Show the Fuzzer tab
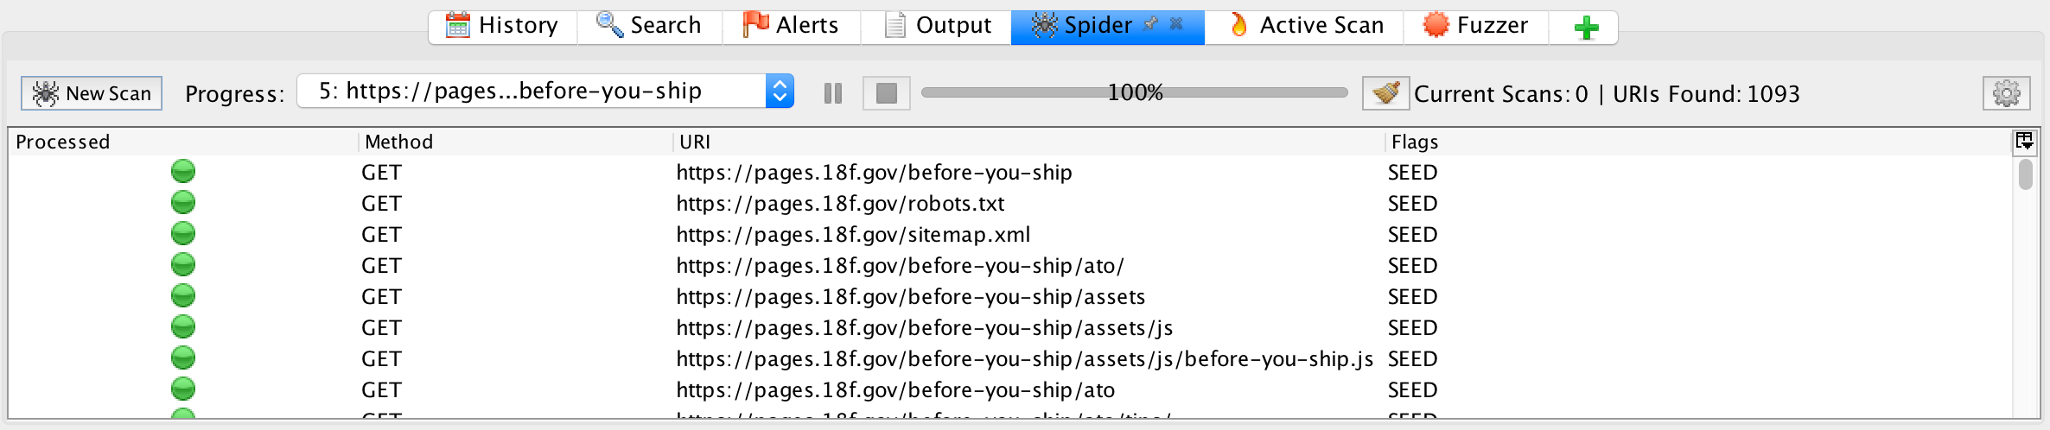Screen dimensions: 2050x430 pos(1476,26)
